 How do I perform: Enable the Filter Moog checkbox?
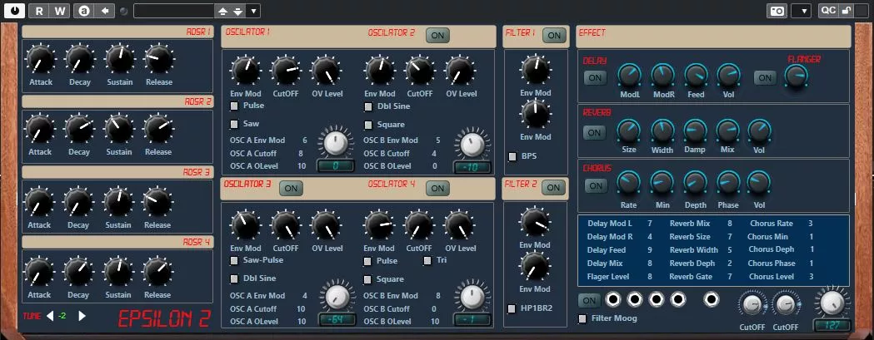(x=582, y=318)
